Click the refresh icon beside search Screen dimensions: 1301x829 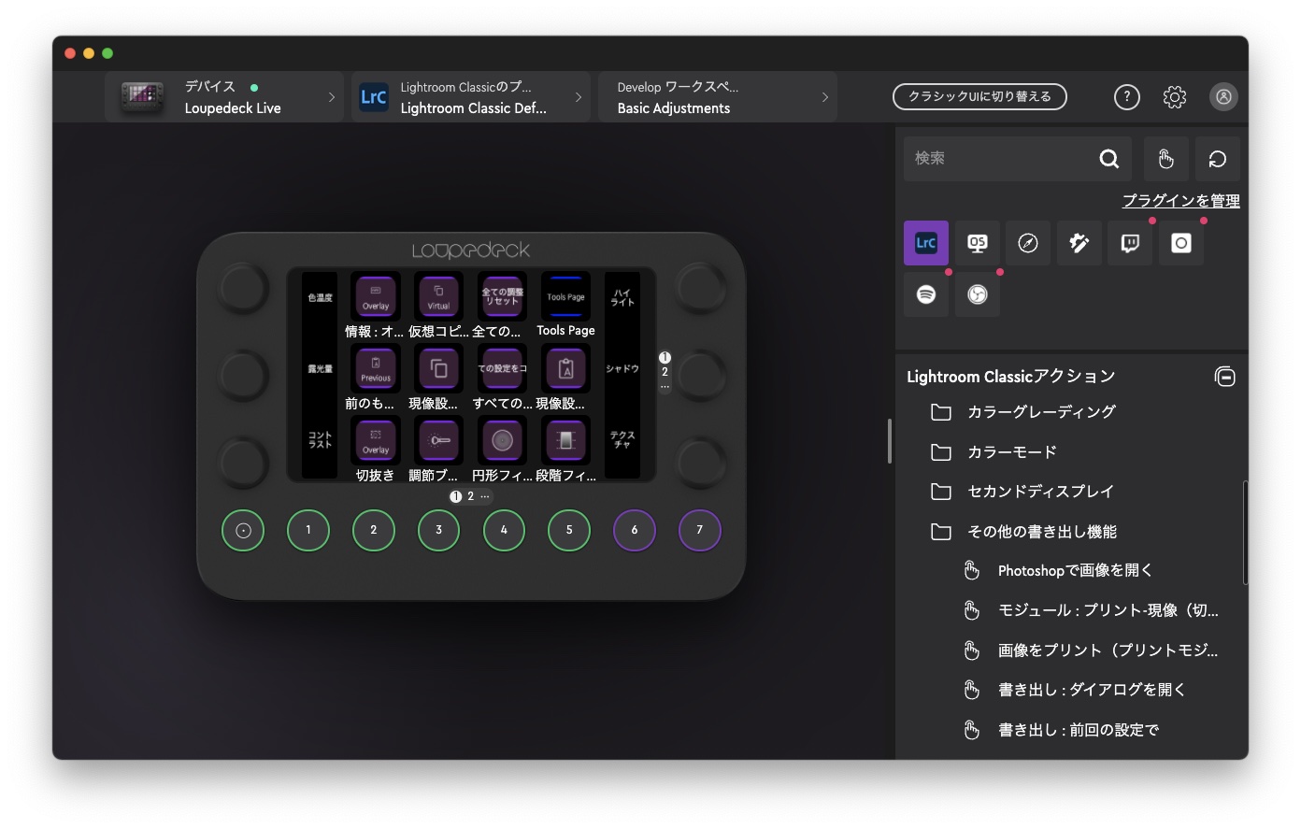point(1218,159)
